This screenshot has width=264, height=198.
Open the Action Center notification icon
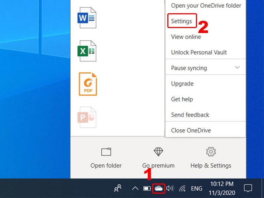248,188
